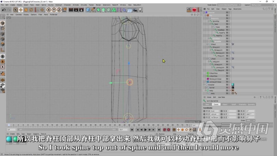This screenshot has height=156, width=277.
Task: Toggle layer checkbox for R.Root row
Action: click(x=227, y=44)
